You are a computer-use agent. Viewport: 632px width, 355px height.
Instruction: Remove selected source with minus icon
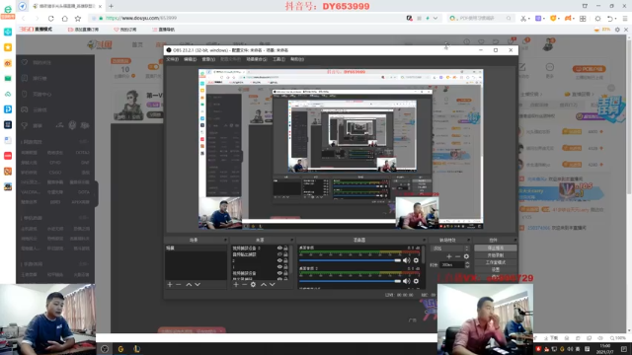pos(244,285)
